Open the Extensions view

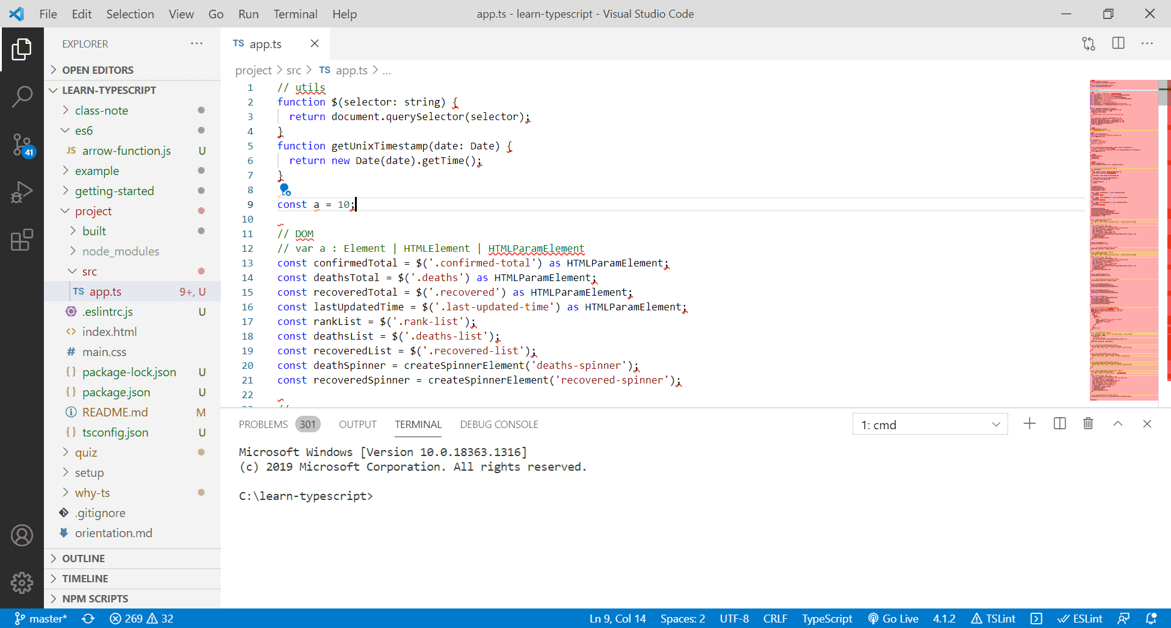point(22,240)
